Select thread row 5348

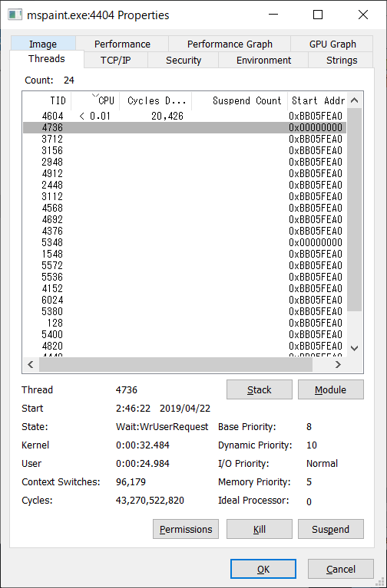click(184, 242)
